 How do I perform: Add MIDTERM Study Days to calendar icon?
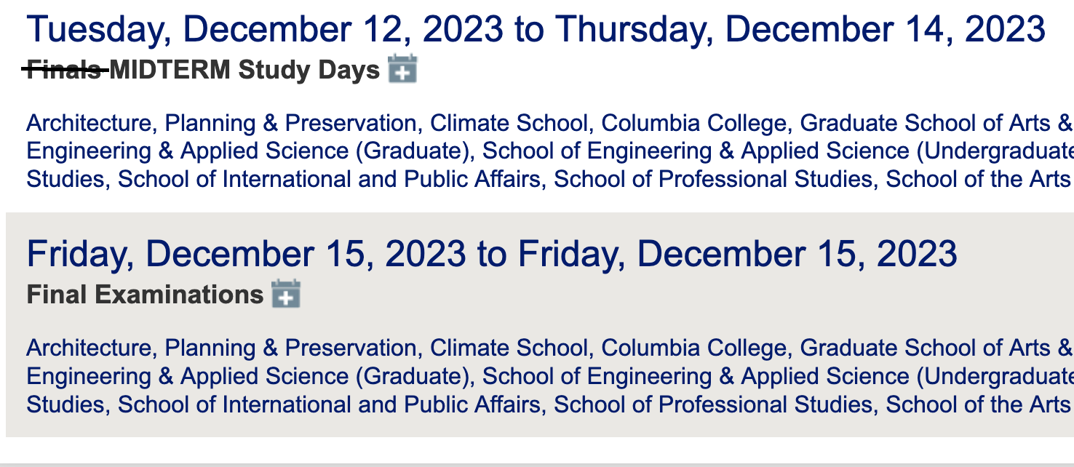click(402, 69)
